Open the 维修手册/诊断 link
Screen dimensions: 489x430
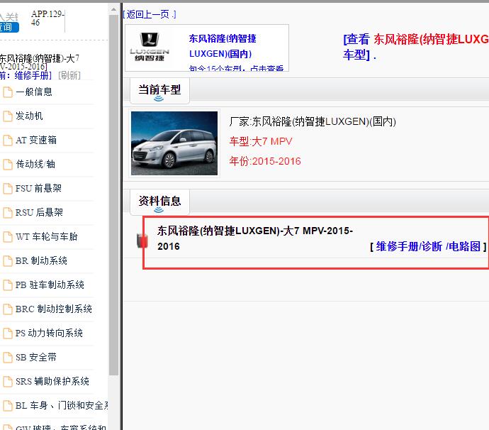tap(409, 247)
